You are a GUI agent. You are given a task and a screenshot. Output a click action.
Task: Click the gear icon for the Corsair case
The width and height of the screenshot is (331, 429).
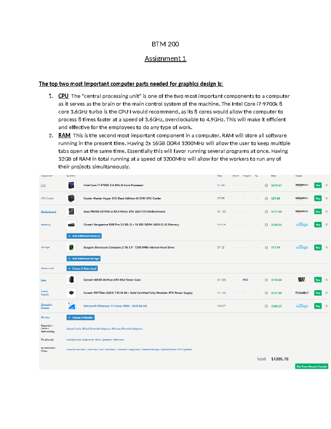pyautogui.click(x=266, y=280)
